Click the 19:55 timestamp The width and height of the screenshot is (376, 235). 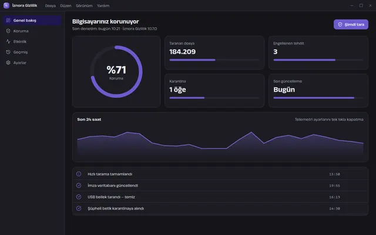(x=334, y=186)
